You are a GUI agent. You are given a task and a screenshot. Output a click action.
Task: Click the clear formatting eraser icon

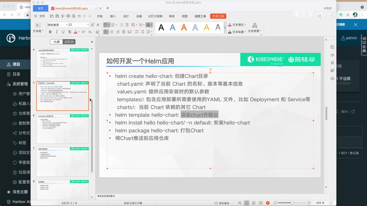click(97, 32)
